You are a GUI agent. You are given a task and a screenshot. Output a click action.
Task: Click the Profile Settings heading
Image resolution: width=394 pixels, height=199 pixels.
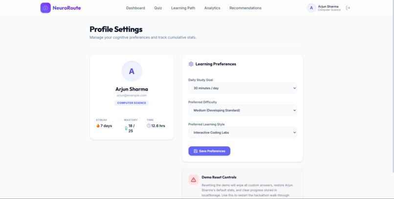click(116, 29)
